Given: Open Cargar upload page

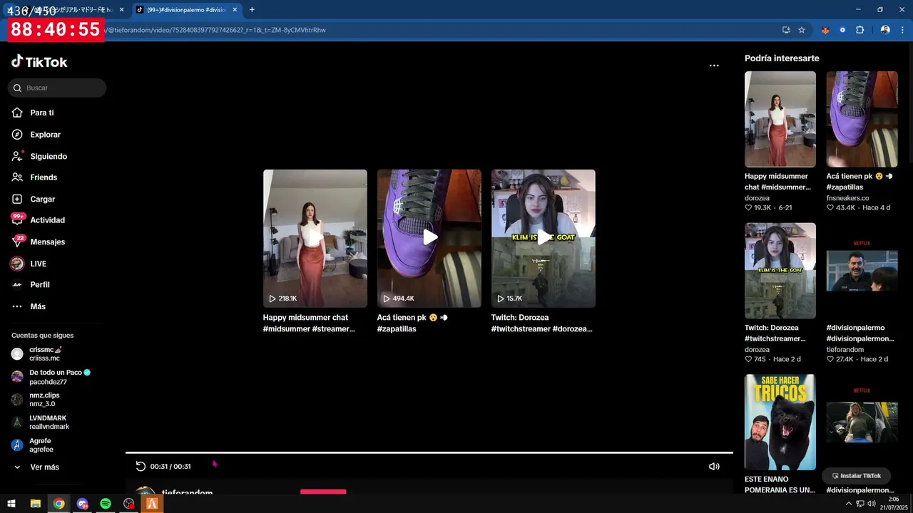Looking at the screenshot, I should point(34,199).
